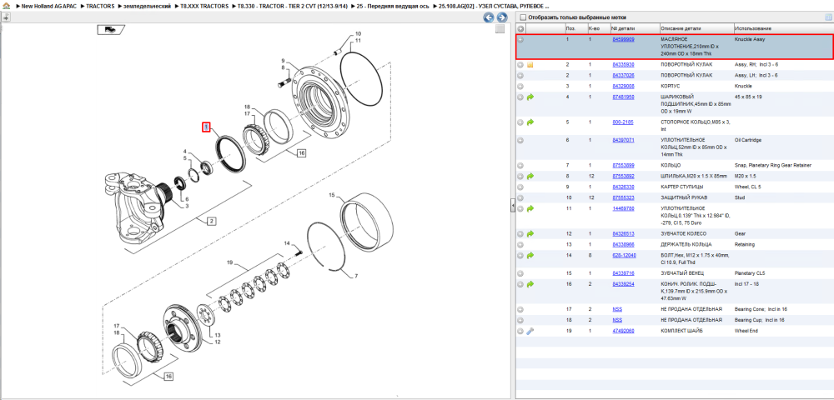Select callout 19 in the diagram
834x400 pixels.
pyautogui.click(x=230, y=262)
